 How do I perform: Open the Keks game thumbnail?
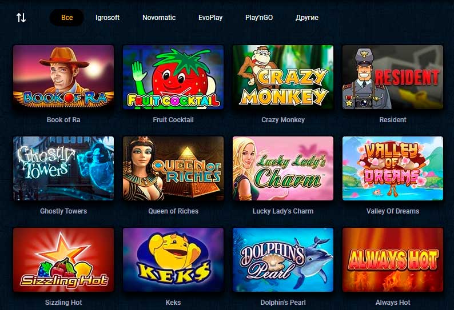pos(173,260)
